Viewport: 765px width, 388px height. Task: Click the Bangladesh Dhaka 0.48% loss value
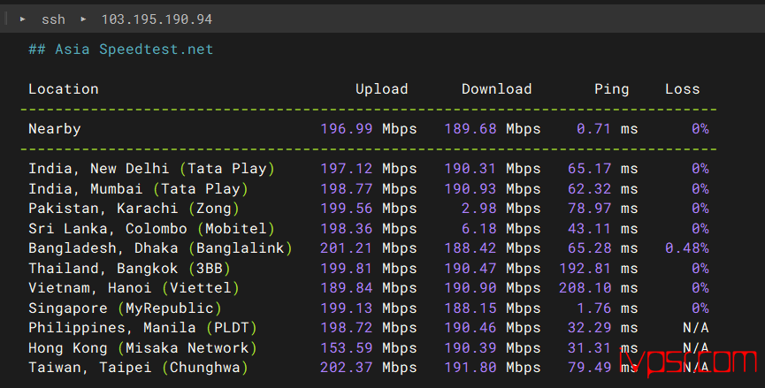[x=687, y=248]
